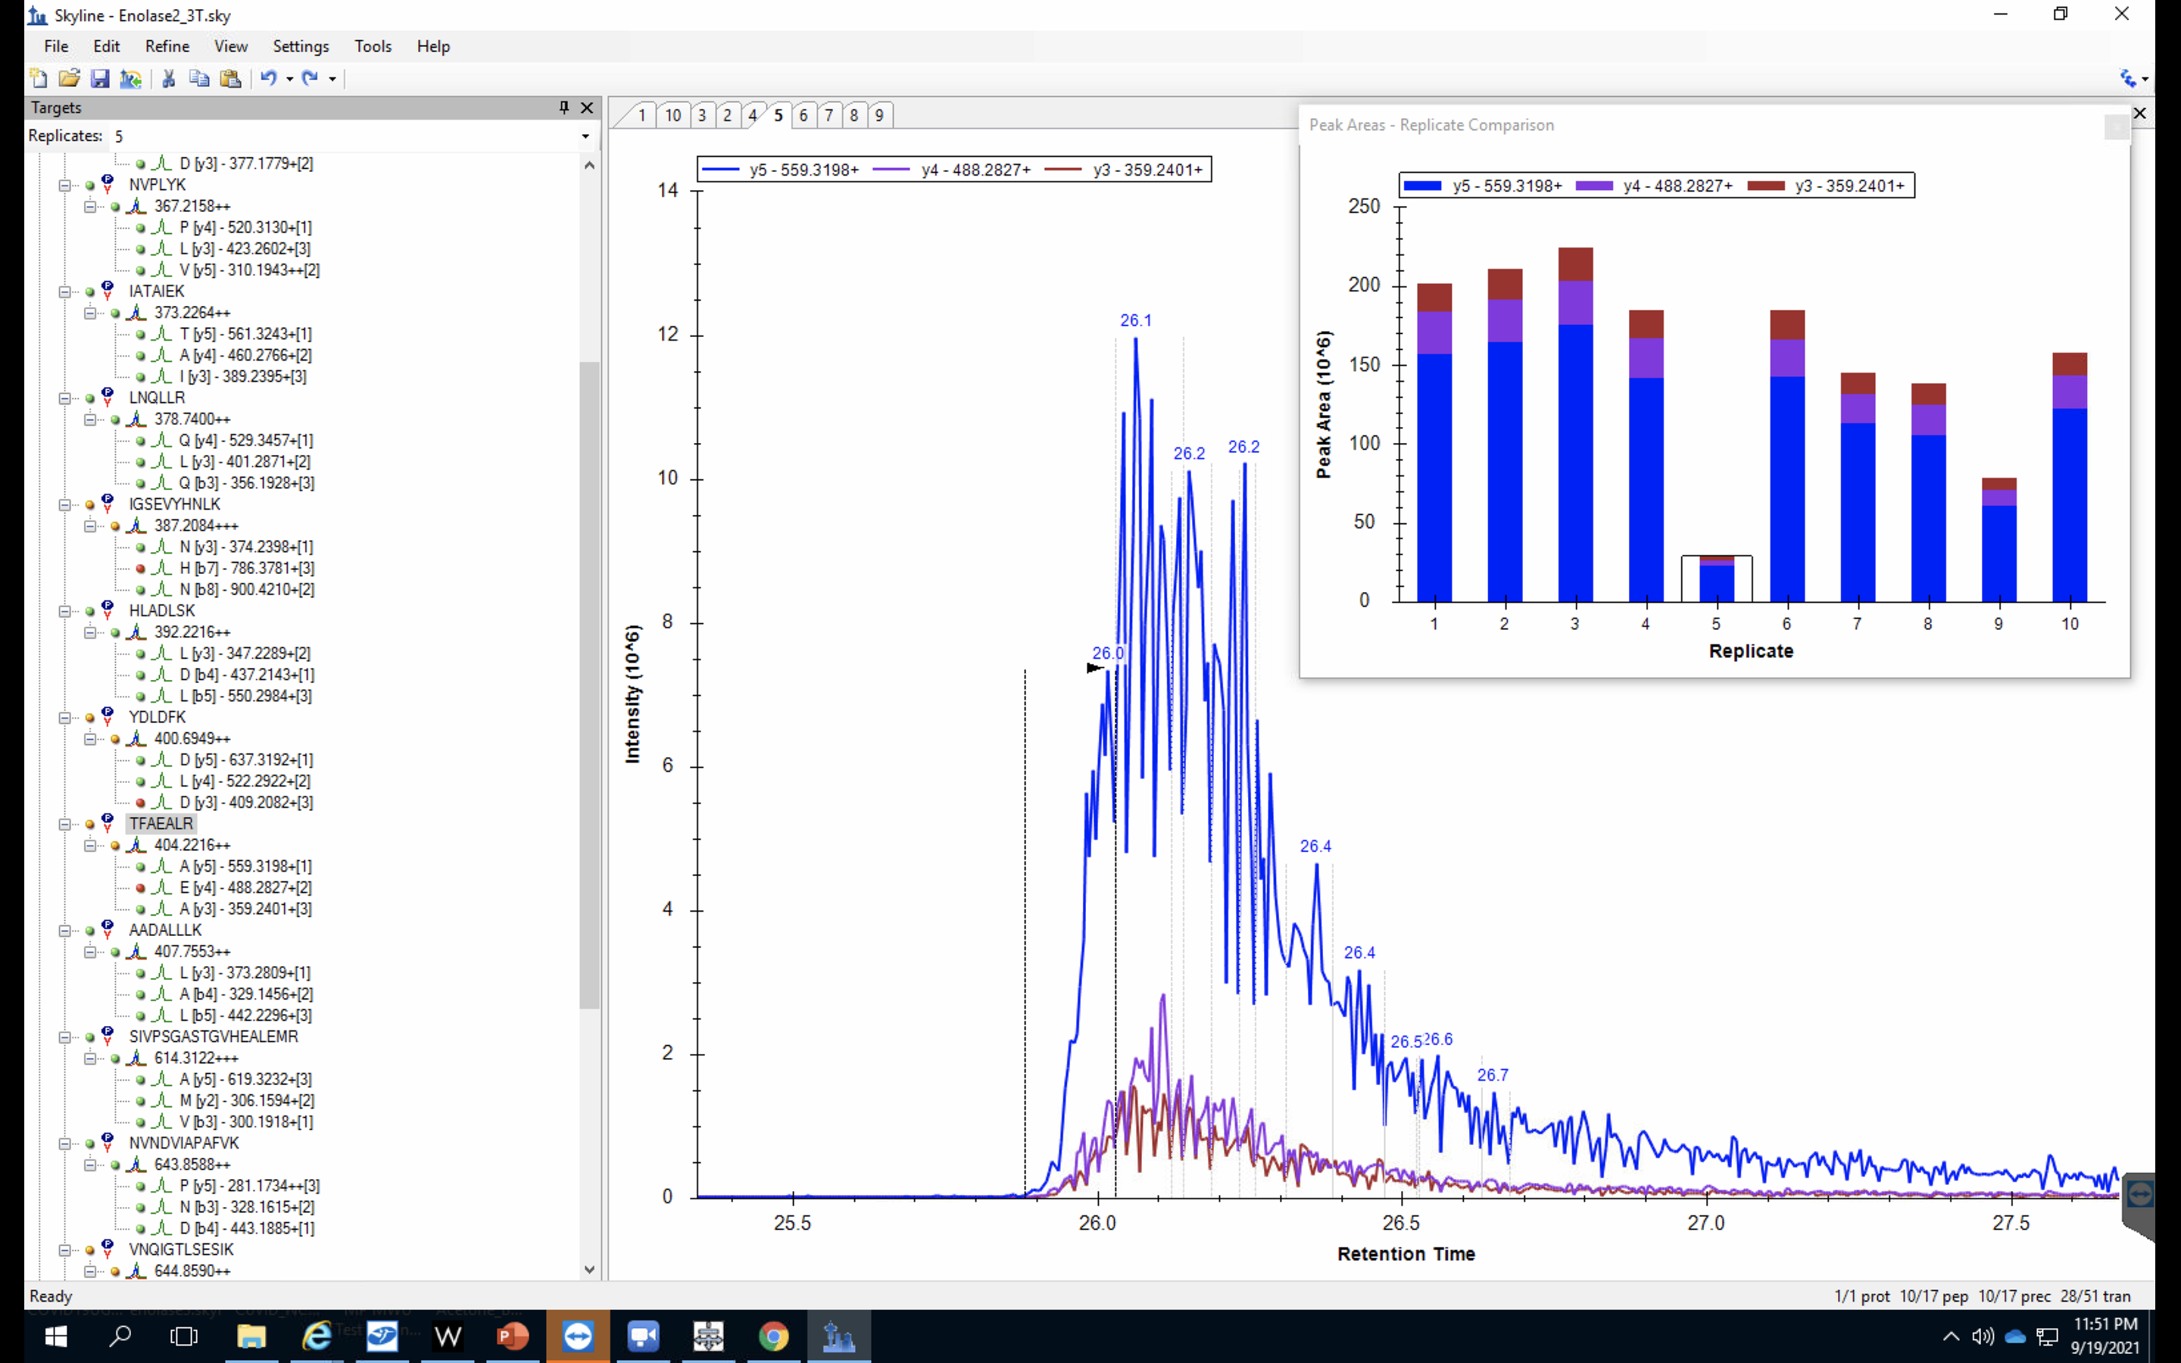
Task: Click the Import Results toolbar icon
Action: coord(131,79)
